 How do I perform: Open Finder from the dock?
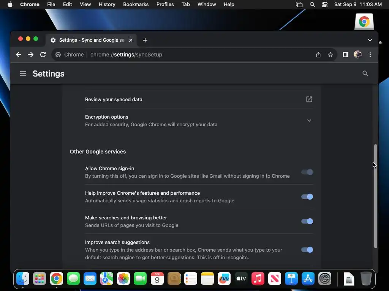(23, 278)
